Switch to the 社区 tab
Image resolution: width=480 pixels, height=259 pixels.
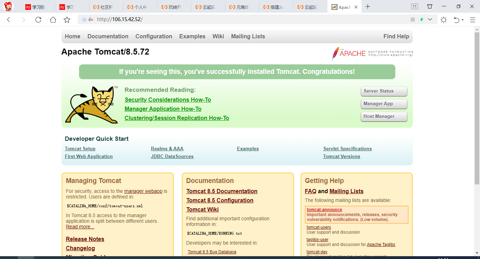[x=106, y=7]
